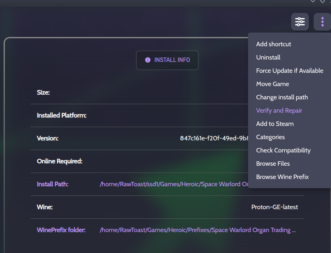Open Categories from the menu
Viewport: 331px width, 253px height.
tap(270, 137)
